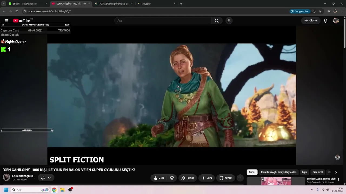The image size is (346, 194).
Task: Select the Size özel filter chip
Action: pos(318,172)
